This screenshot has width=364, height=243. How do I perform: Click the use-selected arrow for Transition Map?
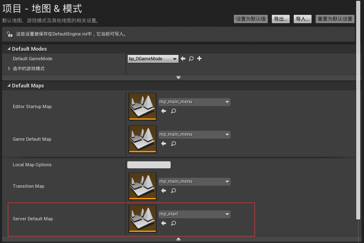[x=164, y=191]
